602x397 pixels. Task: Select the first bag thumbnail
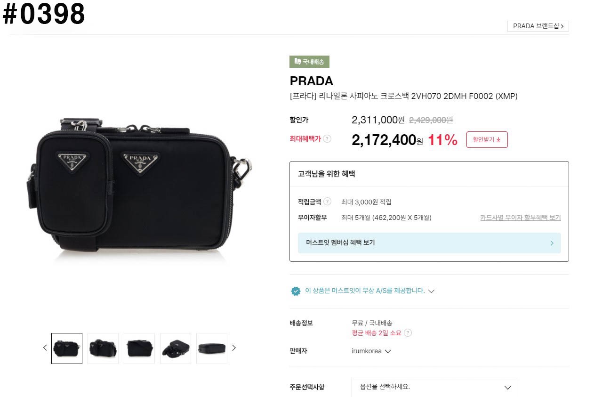(67, 348)
